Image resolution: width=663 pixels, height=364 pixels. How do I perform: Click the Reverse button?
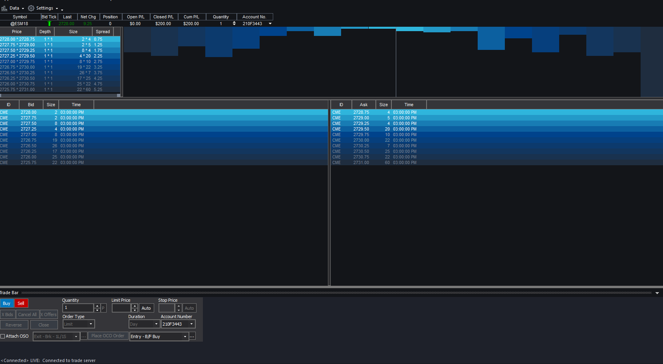click(14, 325)
